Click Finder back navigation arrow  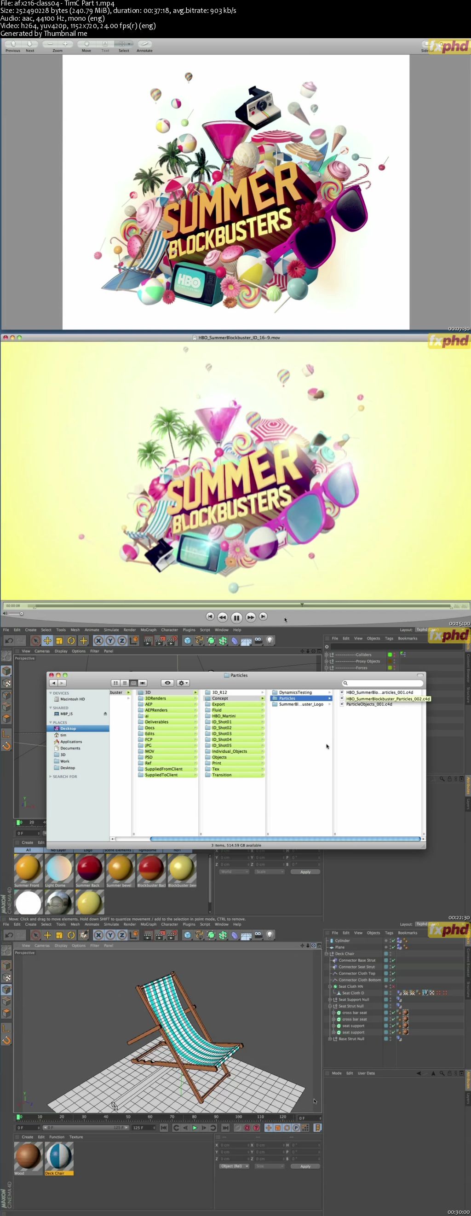tap(53, 683)
